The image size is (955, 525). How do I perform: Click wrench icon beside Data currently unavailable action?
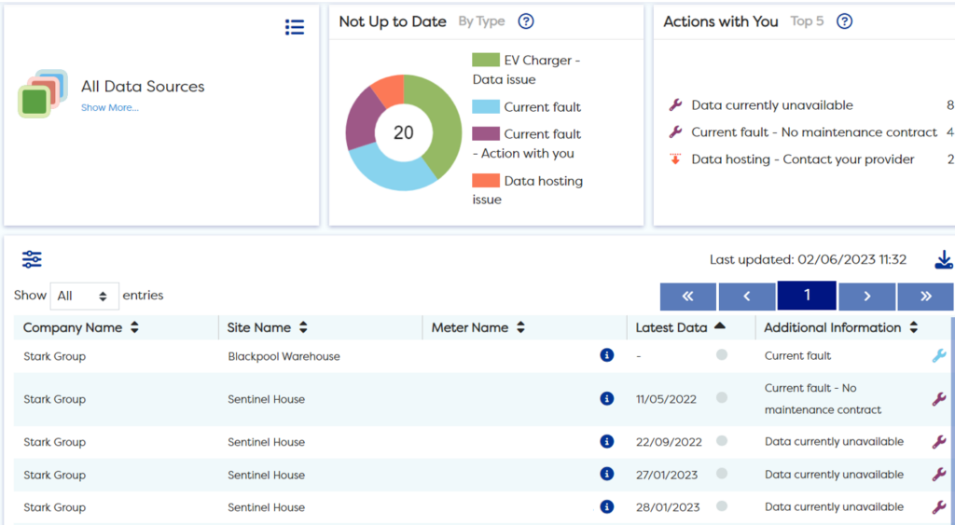point(675,104)
